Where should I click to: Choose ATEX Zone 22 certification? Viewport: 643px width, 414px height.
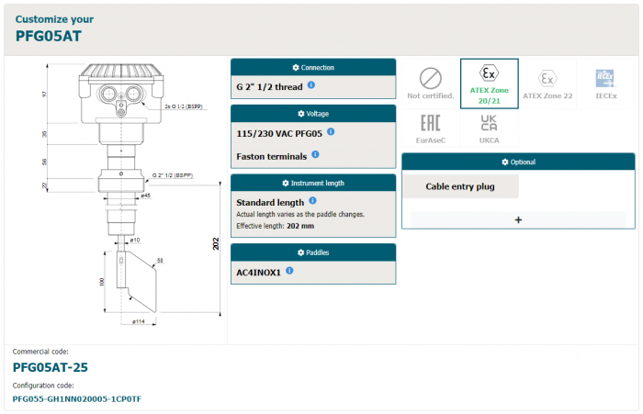(x=547, y=83)
